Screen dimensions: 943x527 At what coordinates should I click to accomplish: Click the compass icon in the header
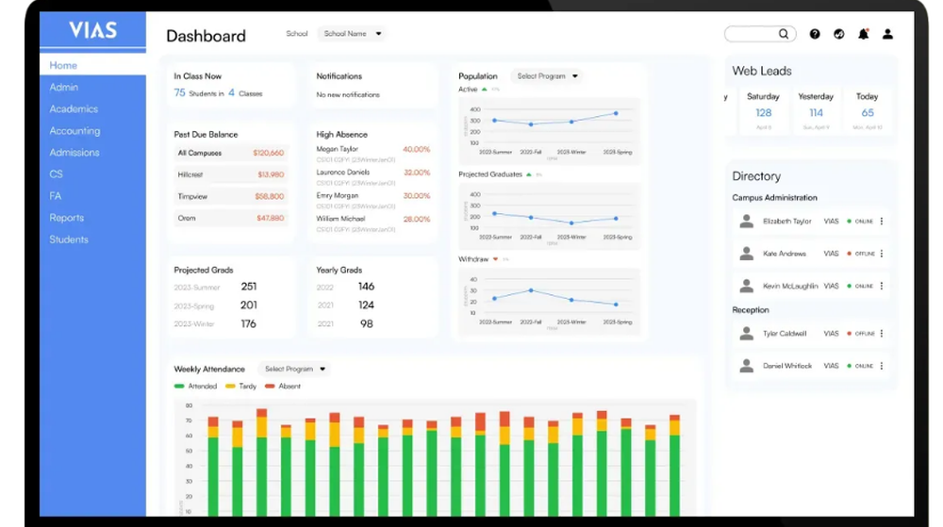838,34
